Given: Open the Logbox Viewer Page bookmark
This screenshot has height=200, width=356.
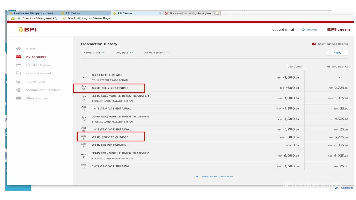Looking at the screenshot, I should coord(94,18).
